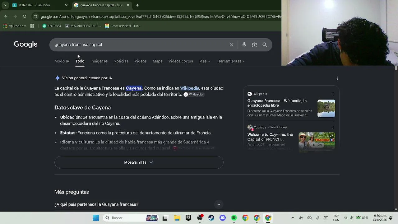The image size is (398, 224).
Task: Switch to Noticias results
Action: pos(121,61)
